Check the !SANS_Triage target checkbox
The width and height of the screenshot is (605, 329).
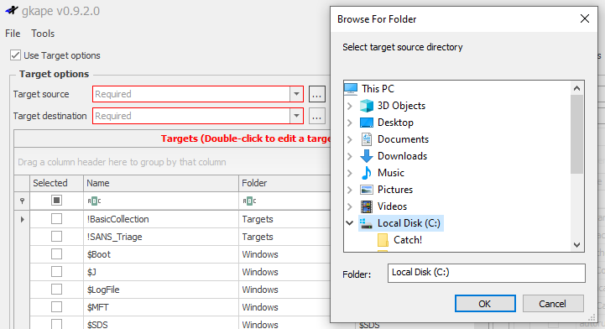[56, 237]
